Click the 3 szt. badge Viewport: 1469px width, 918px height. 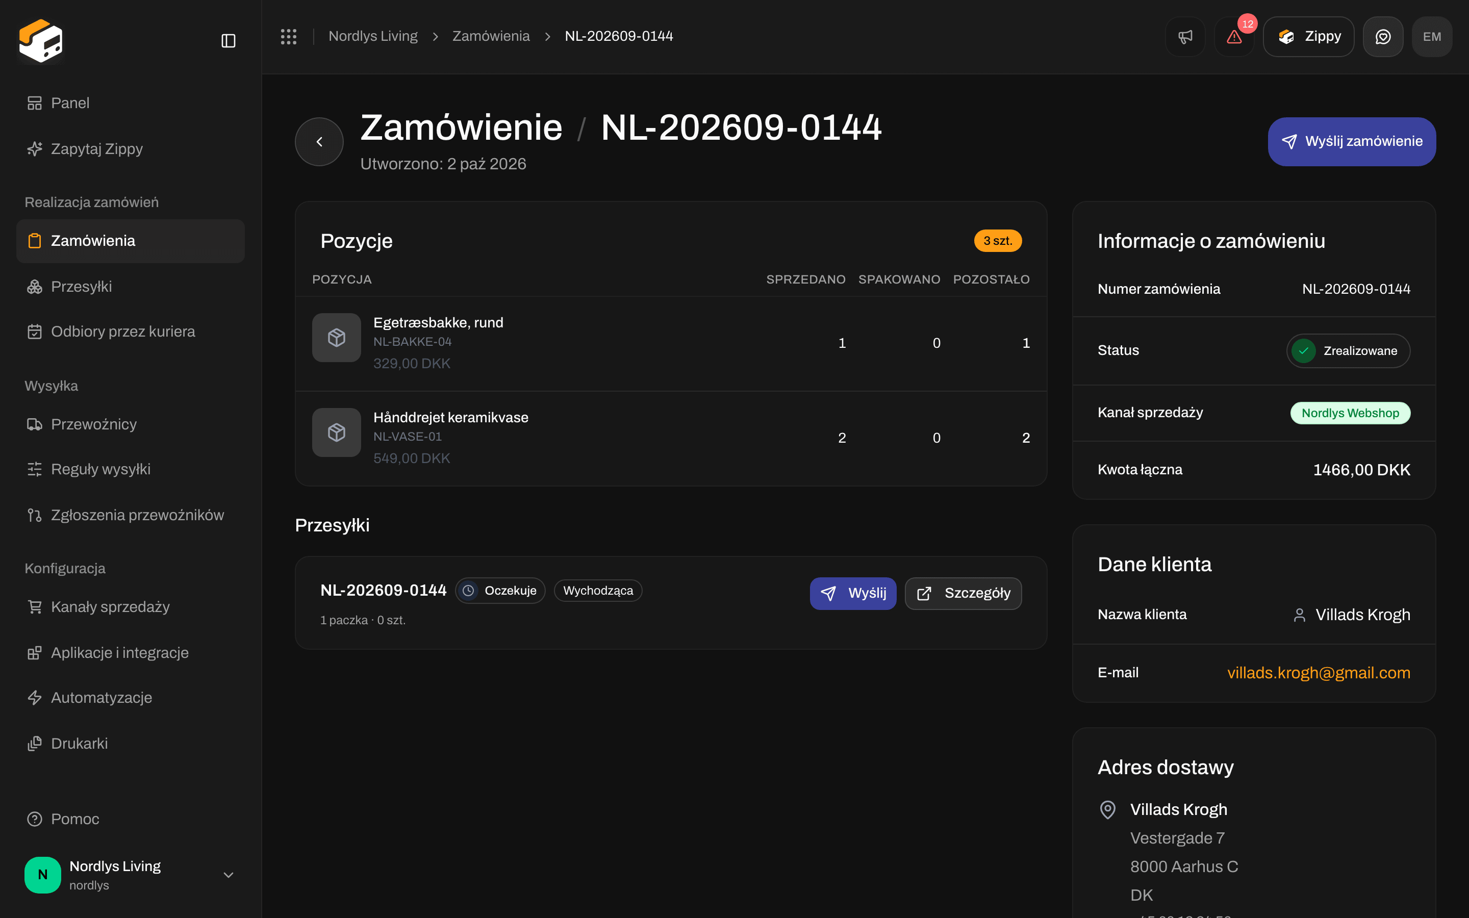click(997, 241)
